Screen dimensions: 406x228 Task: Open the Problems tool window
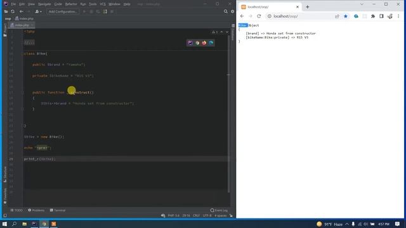(x=36, y=210)
